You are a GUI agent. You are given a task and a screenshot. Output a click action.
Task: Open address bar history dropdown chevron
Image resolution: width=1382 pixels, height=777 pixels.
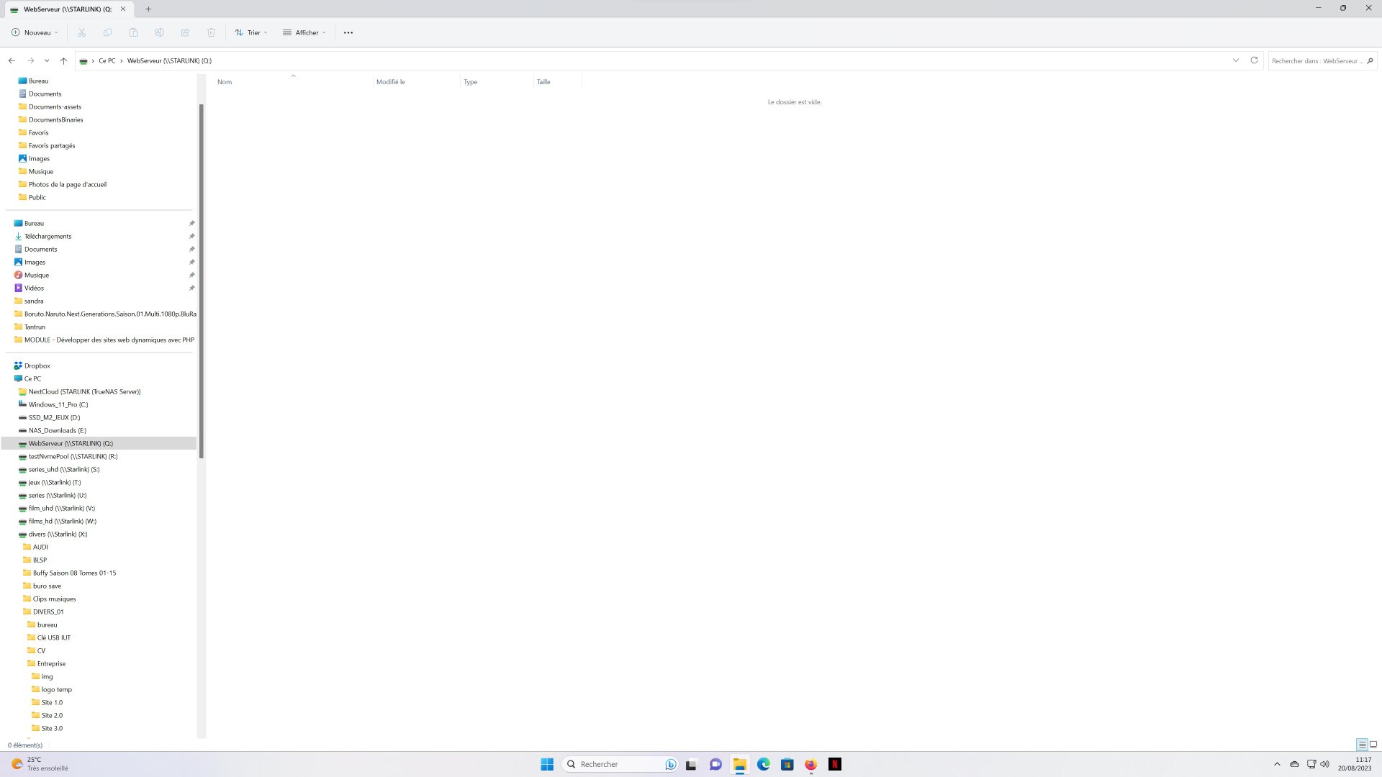pos(1236,60)
